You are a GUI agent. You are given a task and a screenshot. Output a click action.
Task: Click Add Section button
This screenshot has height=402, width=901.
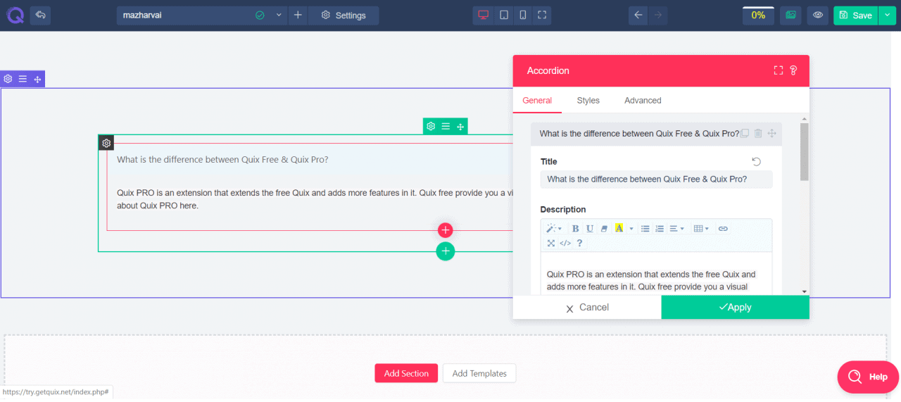(406, 374)
